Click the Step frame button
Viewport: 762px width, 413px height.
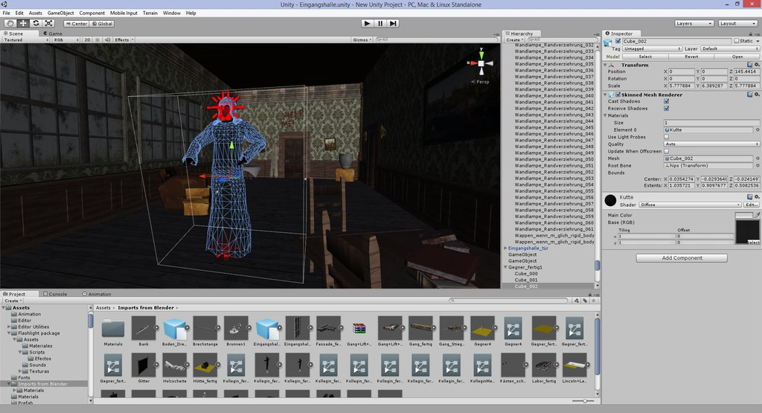(x=393, y=23)
